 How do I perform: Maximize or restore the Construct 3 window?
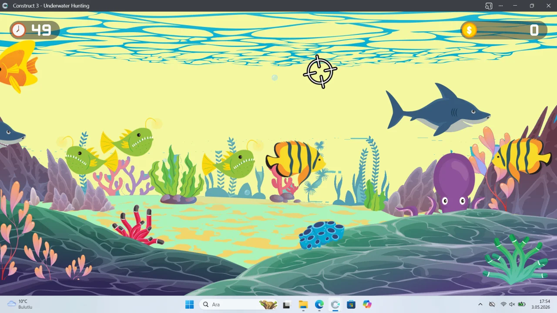tap(532, 6)
